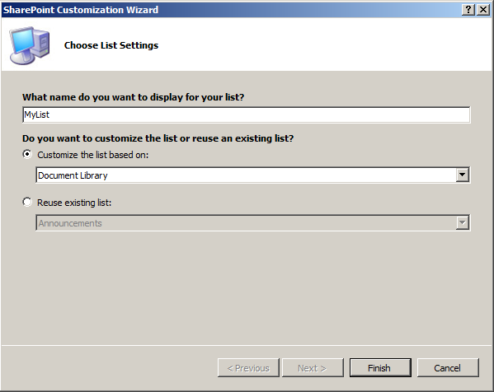Close the SharePoint Customization Wizard dialog

click(x=483, y=10)
